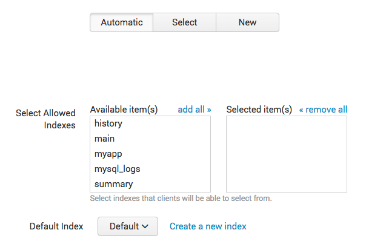Screen dimensions: 366x250
Task: Click the Select Allowed Indexes label
Action: pyautogui.click(x=46, y=119)
